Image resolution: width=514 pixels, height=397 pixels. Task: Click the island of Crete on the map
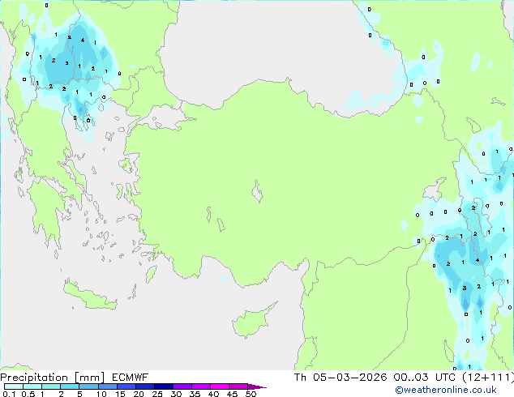click(90, 296)
